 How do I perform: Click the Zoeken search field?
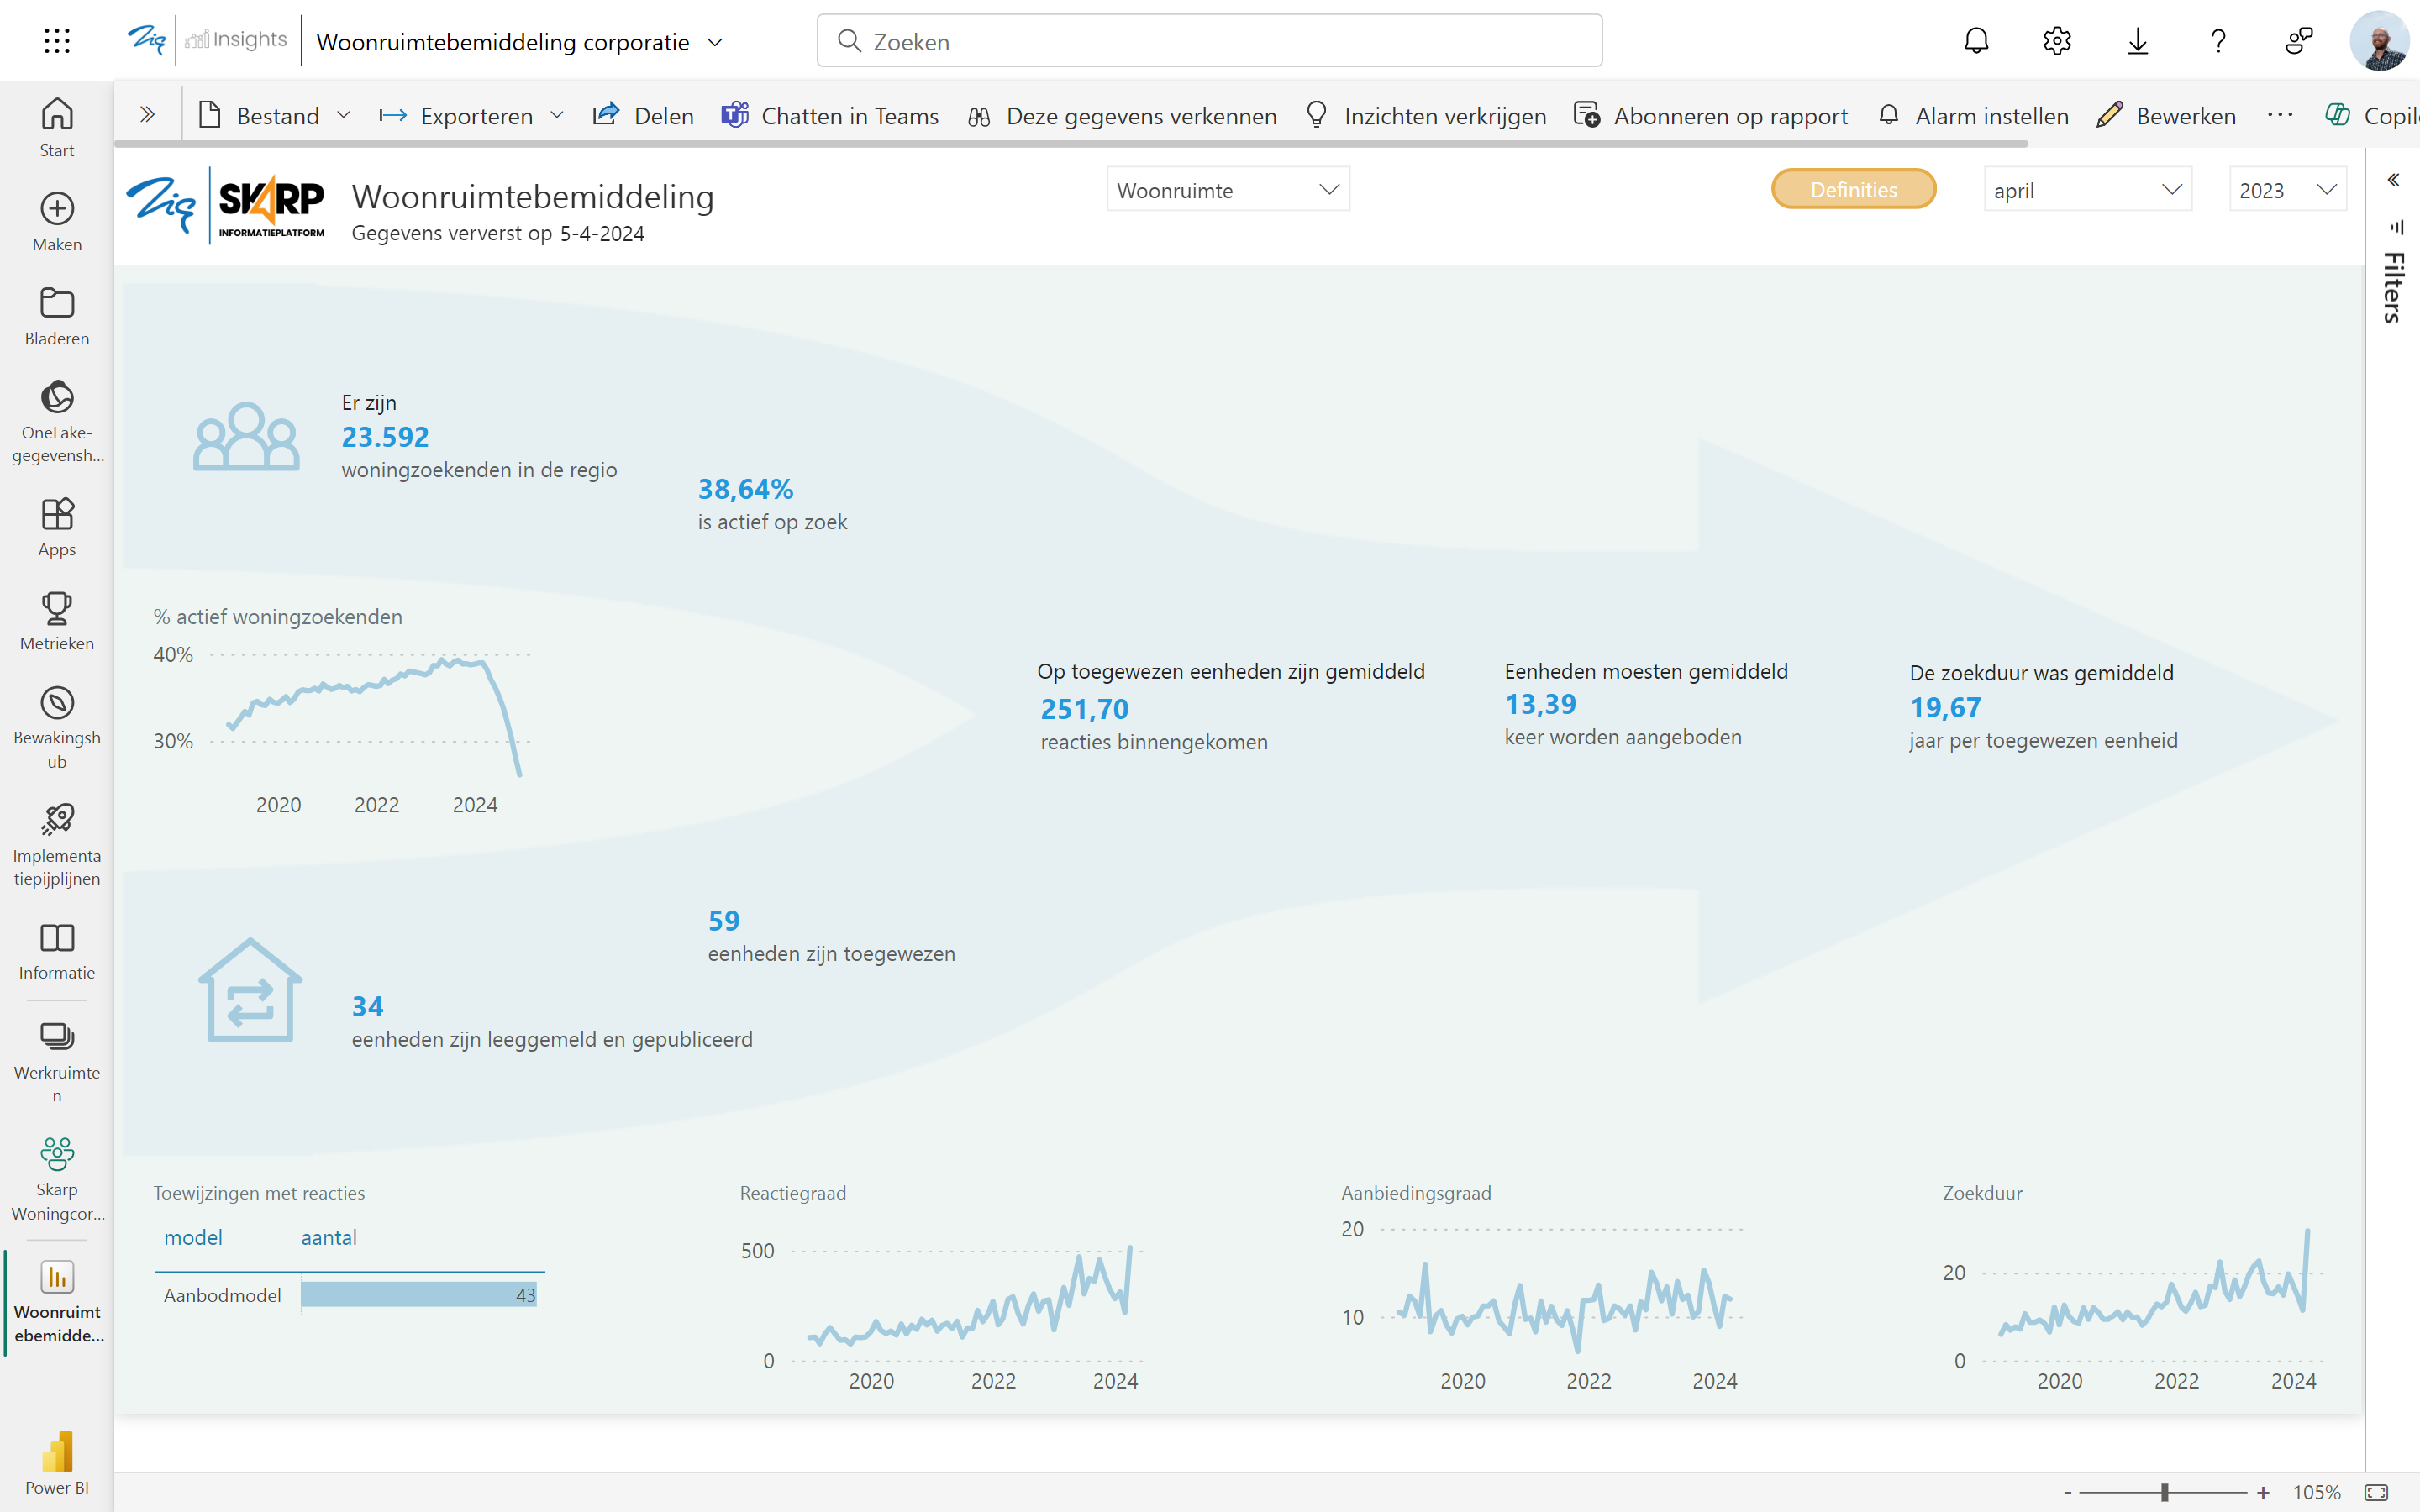(x=1210, y=41)
